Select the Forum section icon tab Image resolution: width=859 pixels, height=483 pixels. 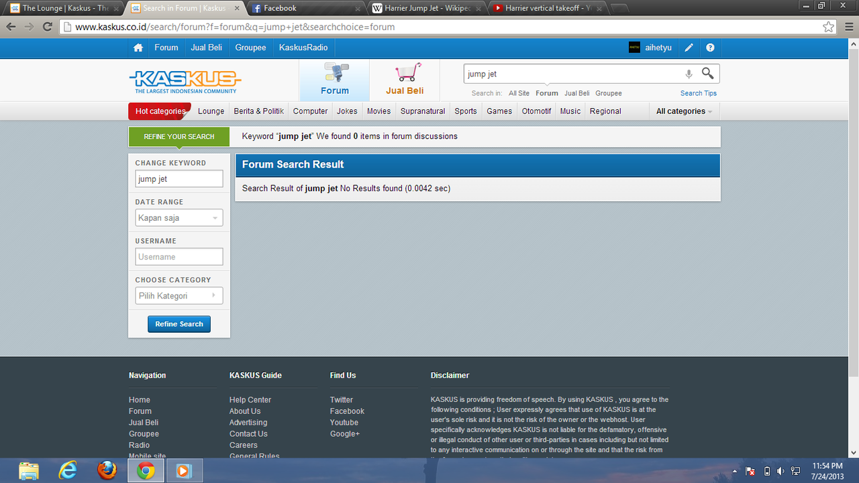coord(334,80)
